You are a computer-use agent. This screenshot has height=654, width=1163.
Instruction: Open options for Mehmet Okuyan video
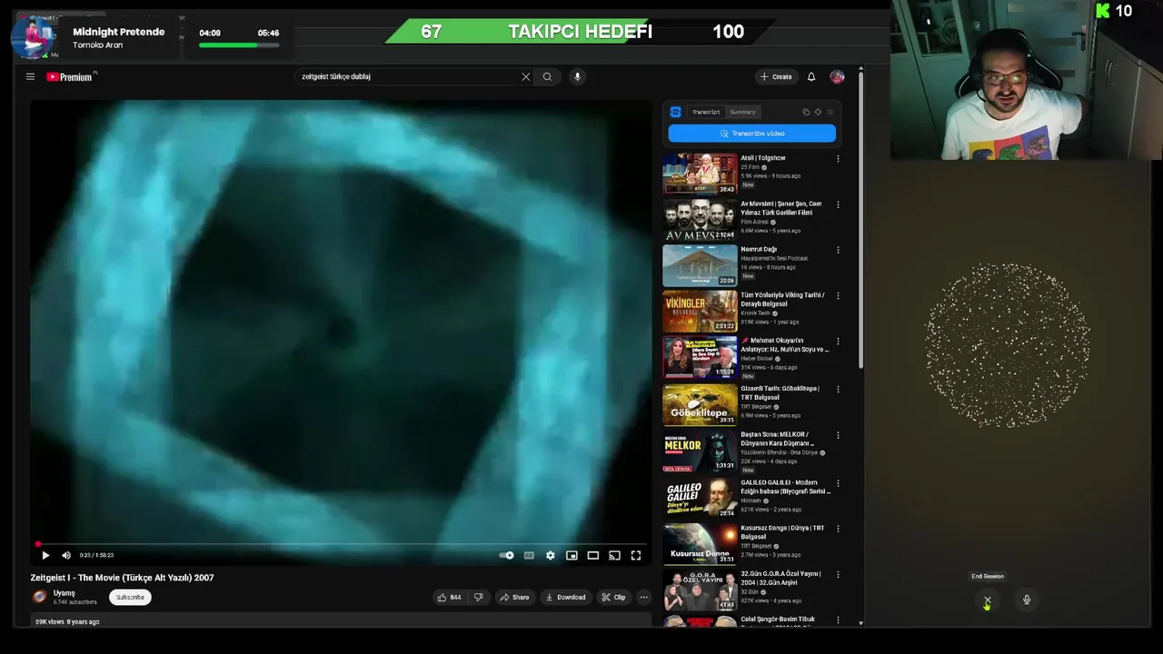pos(838,342)
